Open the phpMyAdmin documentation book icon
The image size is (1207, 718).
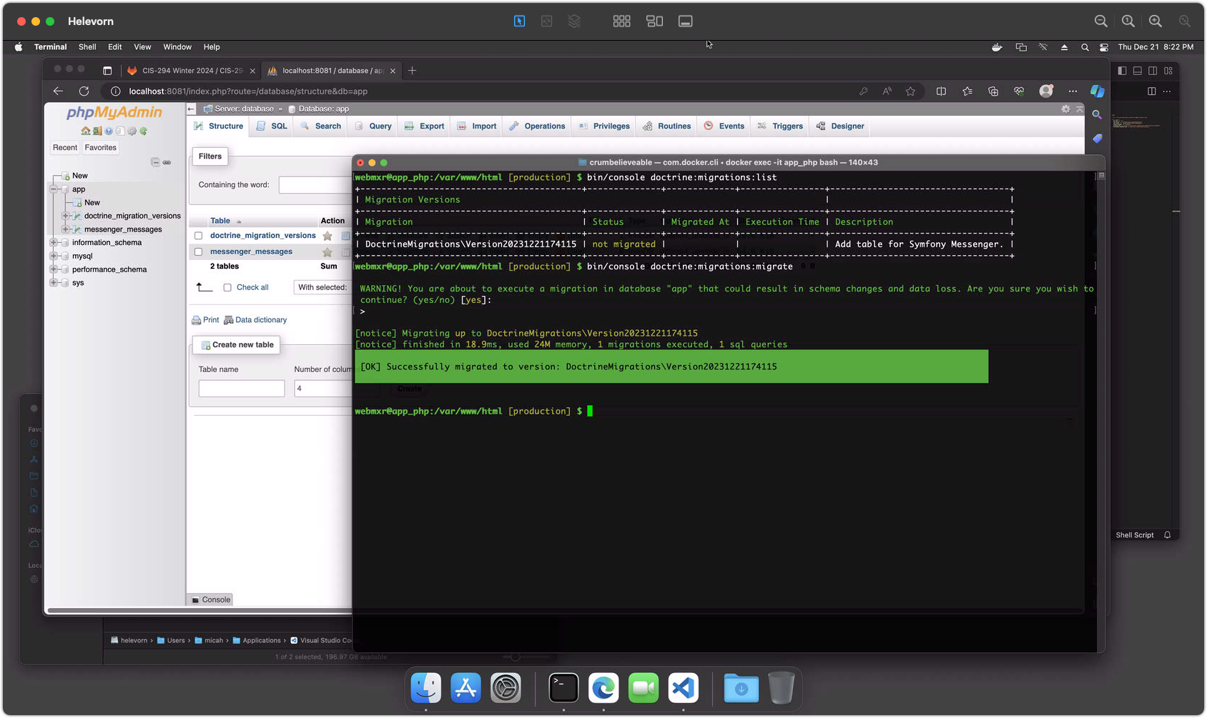(119, 131)
